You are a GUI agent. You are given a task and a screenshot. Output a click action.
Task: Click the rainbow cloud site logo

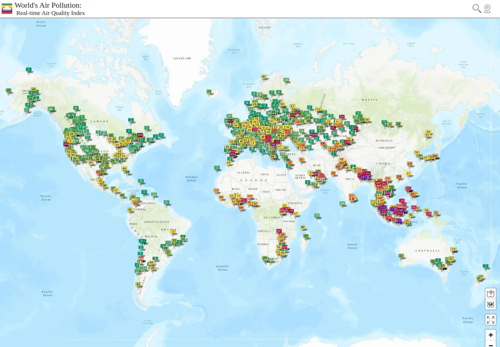[7, 9]
